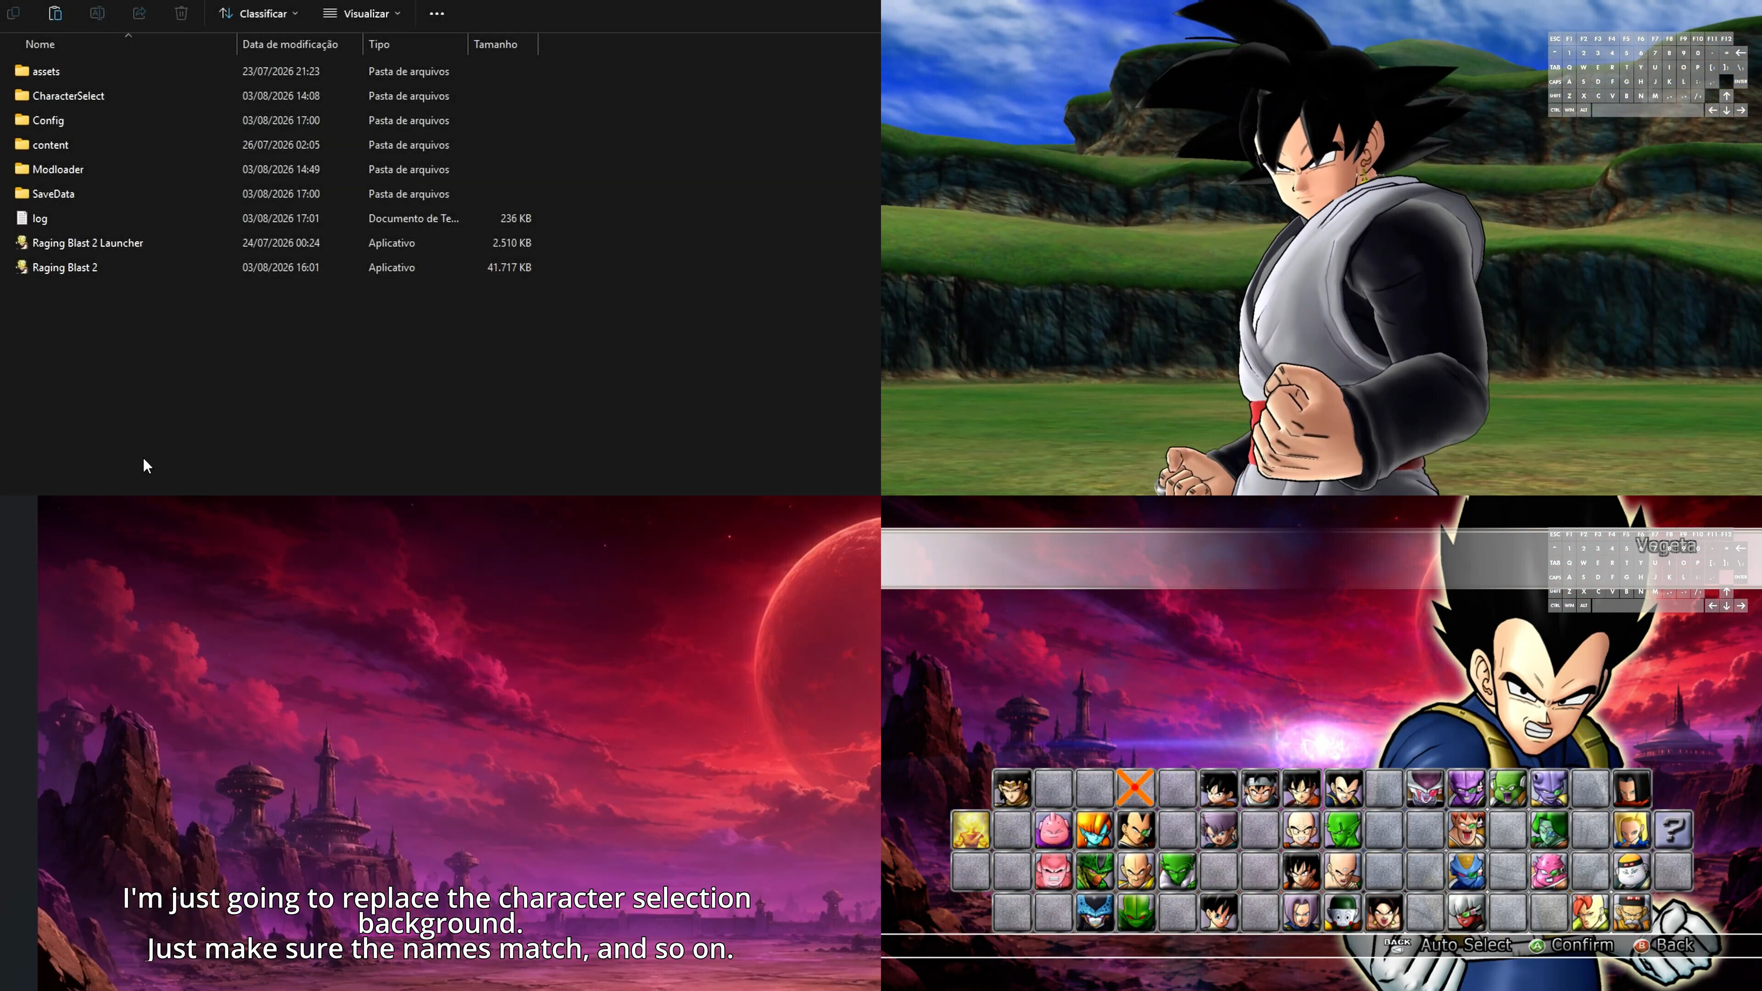Click the date 03/08/2026 14:49
The image size is (1762, 991).
tap(280, 170)
